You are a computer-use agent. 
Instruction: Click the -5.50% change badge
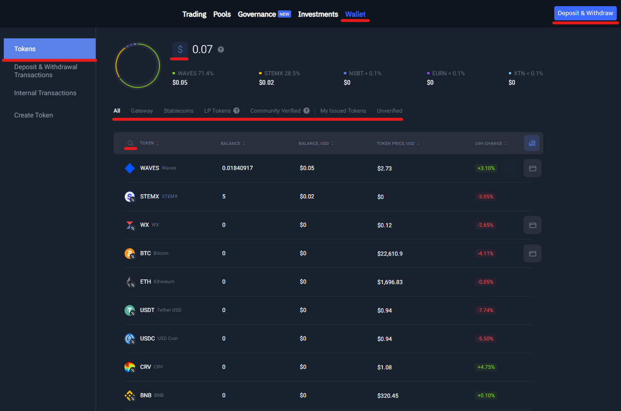coord(485,339)
